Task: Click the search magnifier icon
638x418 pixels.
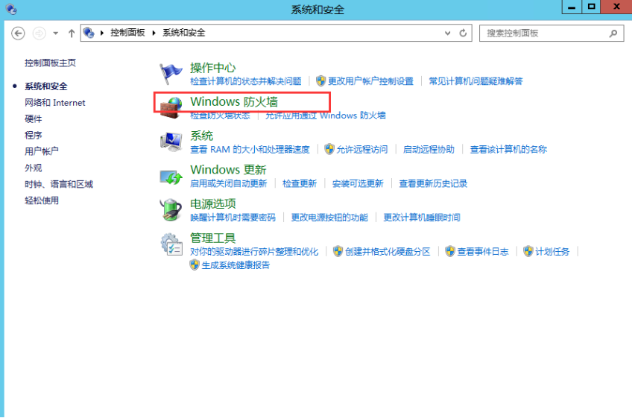Action: point(613,34)
